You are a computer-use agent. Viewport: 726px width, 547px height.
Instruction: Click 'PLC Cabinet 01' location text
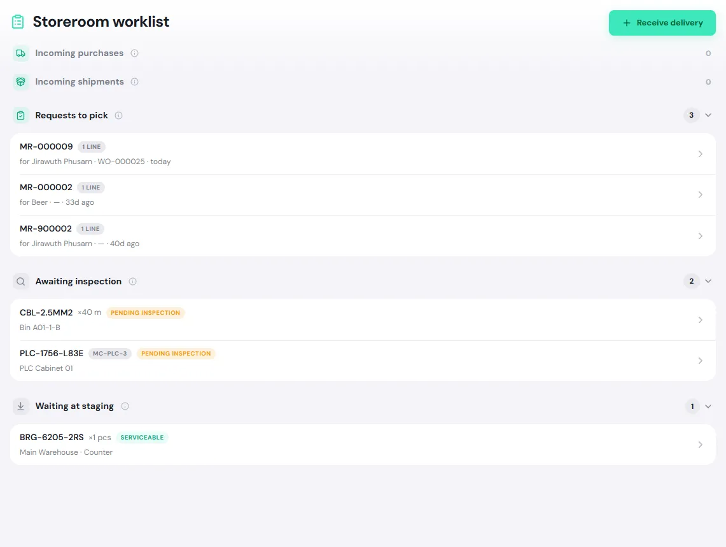46,368
